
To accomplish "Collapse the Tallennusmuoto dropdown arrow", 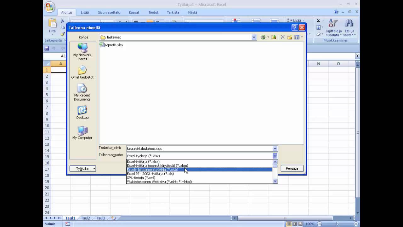I will 275,156.
